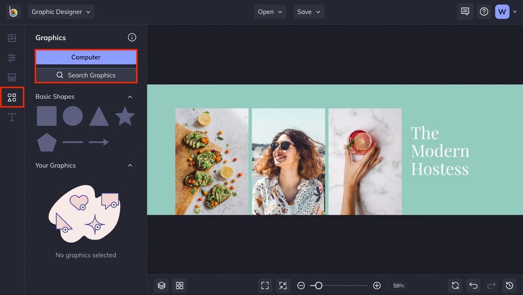Click the Fit to screen icon
Screen dimensions: 523x295
265,286
